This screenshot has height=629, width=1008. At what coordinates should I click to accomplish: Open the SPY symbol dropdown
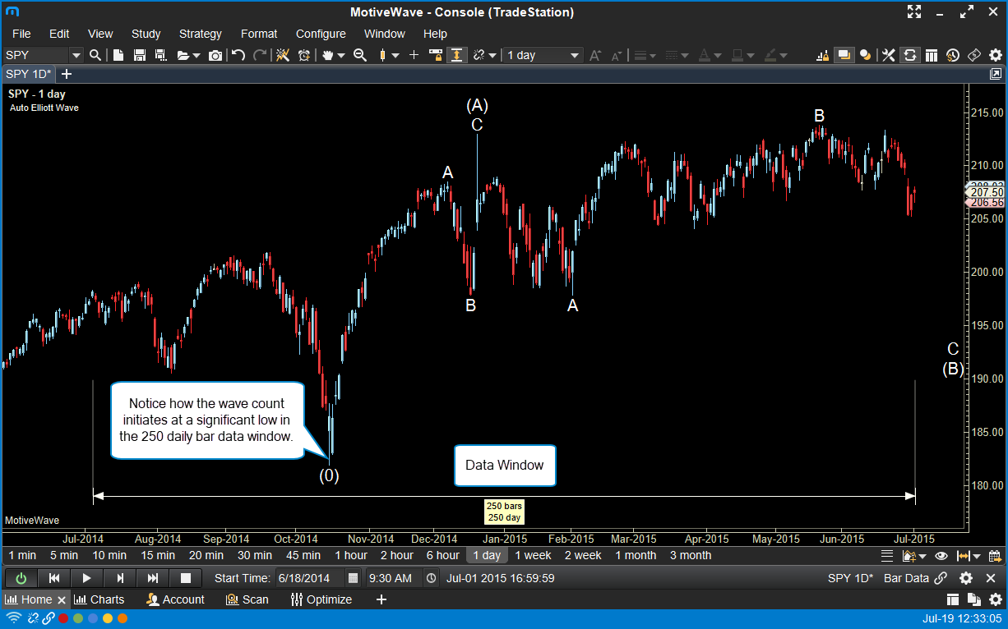point(76,55)
